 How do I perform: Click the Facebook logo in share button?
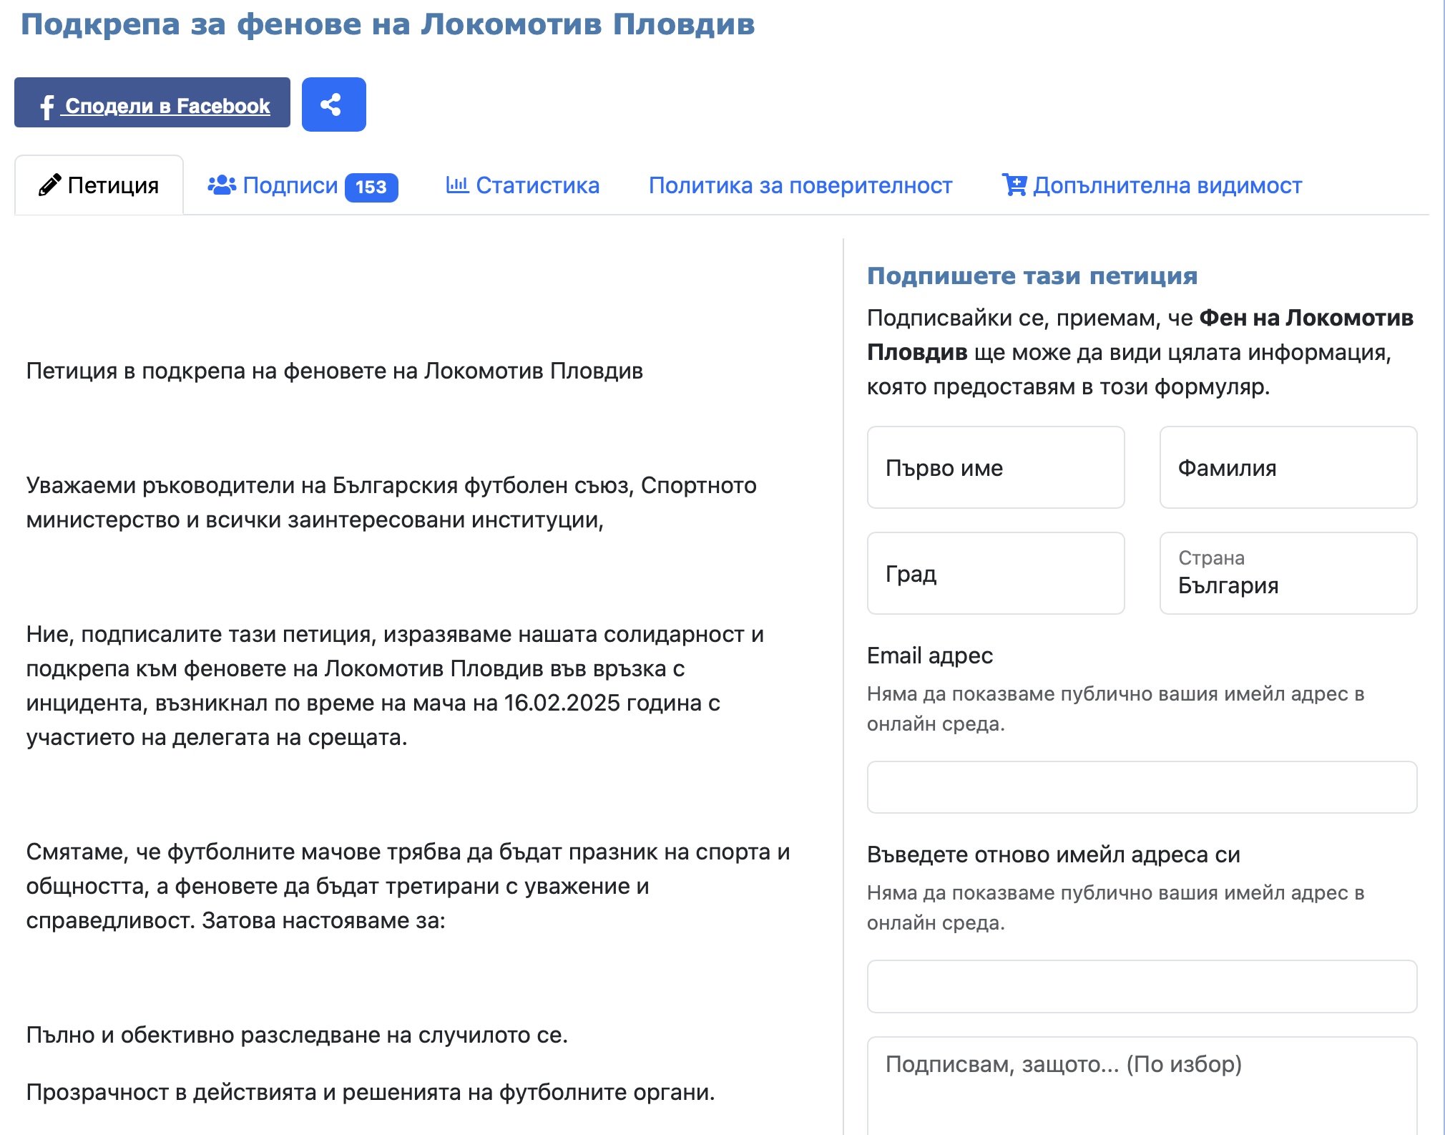(x=47, y=107)
